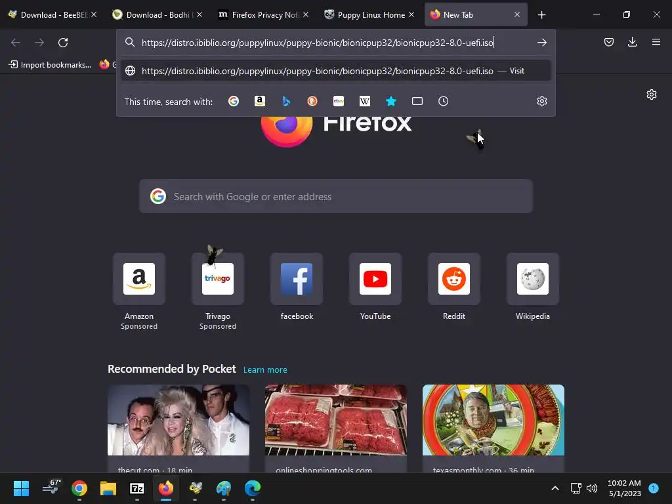The image size is (672, 504).
Task: Click the Search with Google page field
Action: pyautogui.click(x=335, y=197)
